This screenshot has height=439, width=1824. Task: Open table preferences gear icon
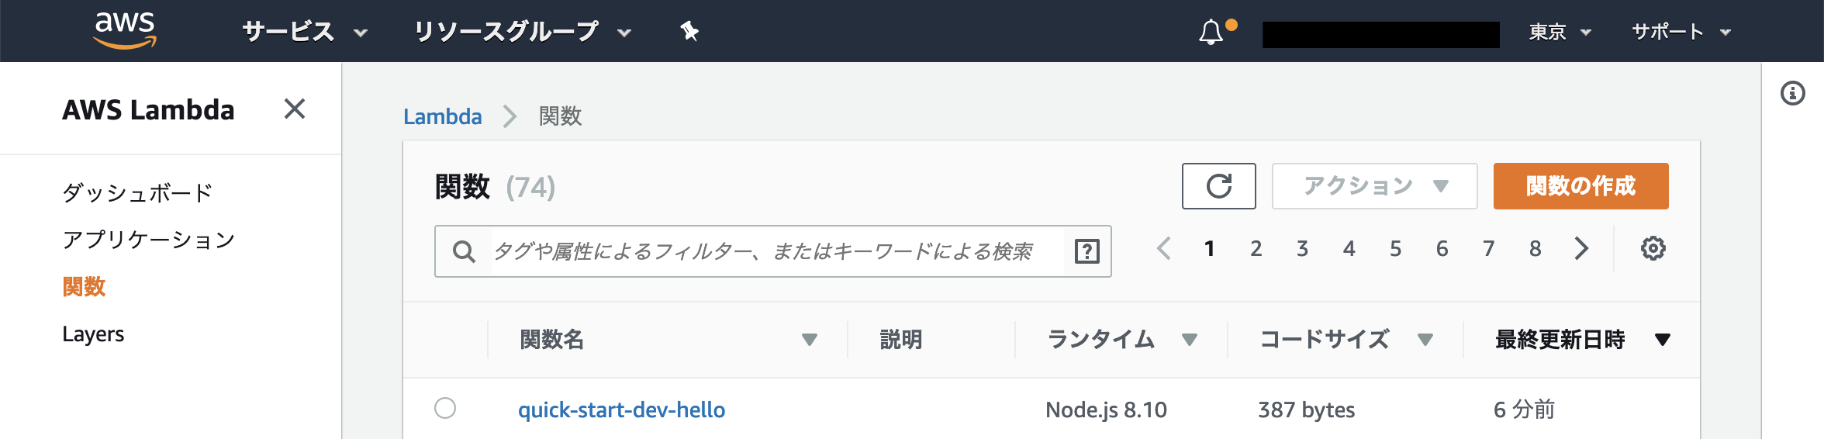[1653, 249]
